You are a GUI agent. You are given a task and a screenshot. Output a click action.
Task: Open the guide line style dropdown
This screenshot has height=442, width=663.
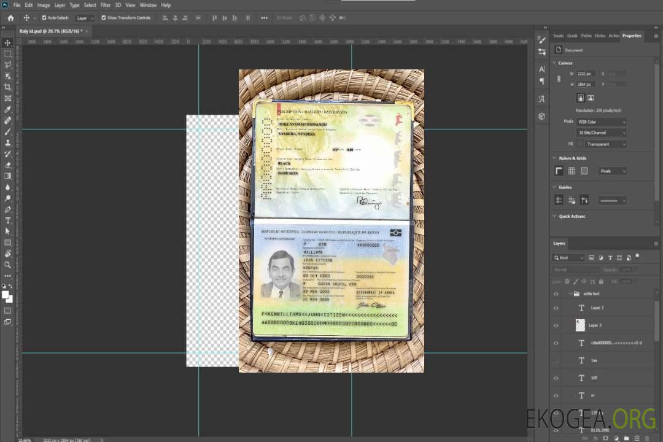pos(612,201)
